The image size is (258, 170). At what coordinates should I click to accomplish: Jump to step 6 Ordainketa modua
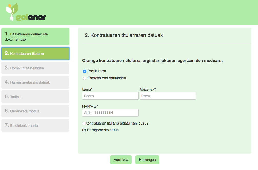point(35,111)
